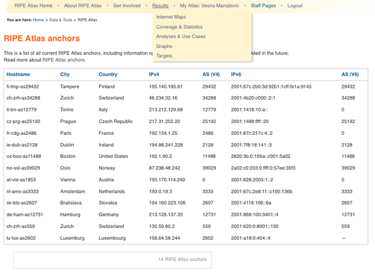
Task: Sort table by IPv4 column header
Action: 154,74
